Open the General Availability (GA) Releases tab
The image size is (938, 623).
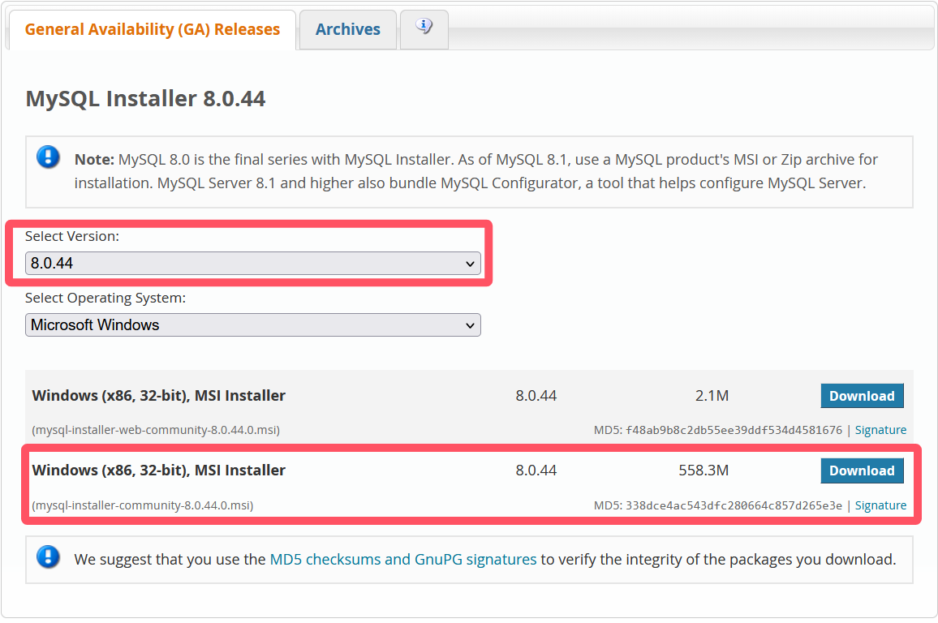pyautogui.click(x=152, y=29)
